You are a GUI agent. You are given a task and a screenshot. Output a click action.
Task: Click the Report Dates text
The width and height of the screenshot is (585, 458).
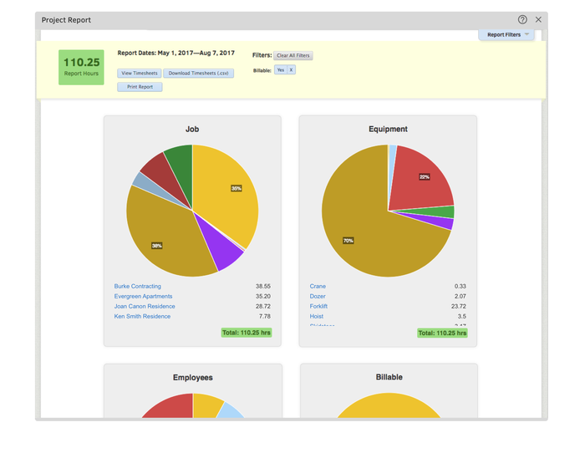pyautogui.click(x=176, y=53)
